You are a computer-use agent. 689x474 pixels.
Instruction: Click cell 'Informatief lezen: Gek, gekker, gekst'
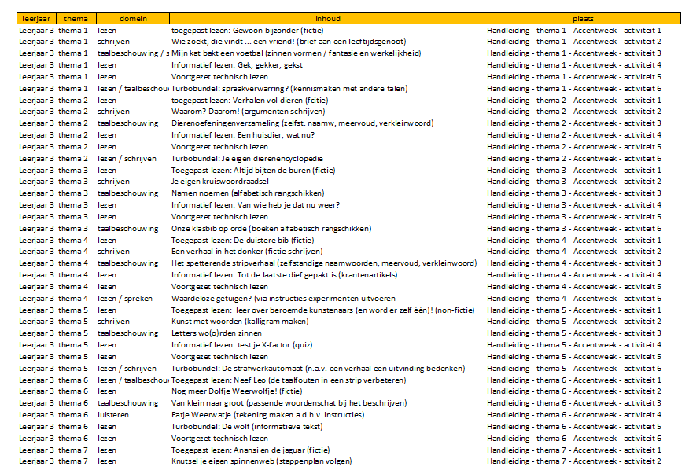(x=237, y=65)
